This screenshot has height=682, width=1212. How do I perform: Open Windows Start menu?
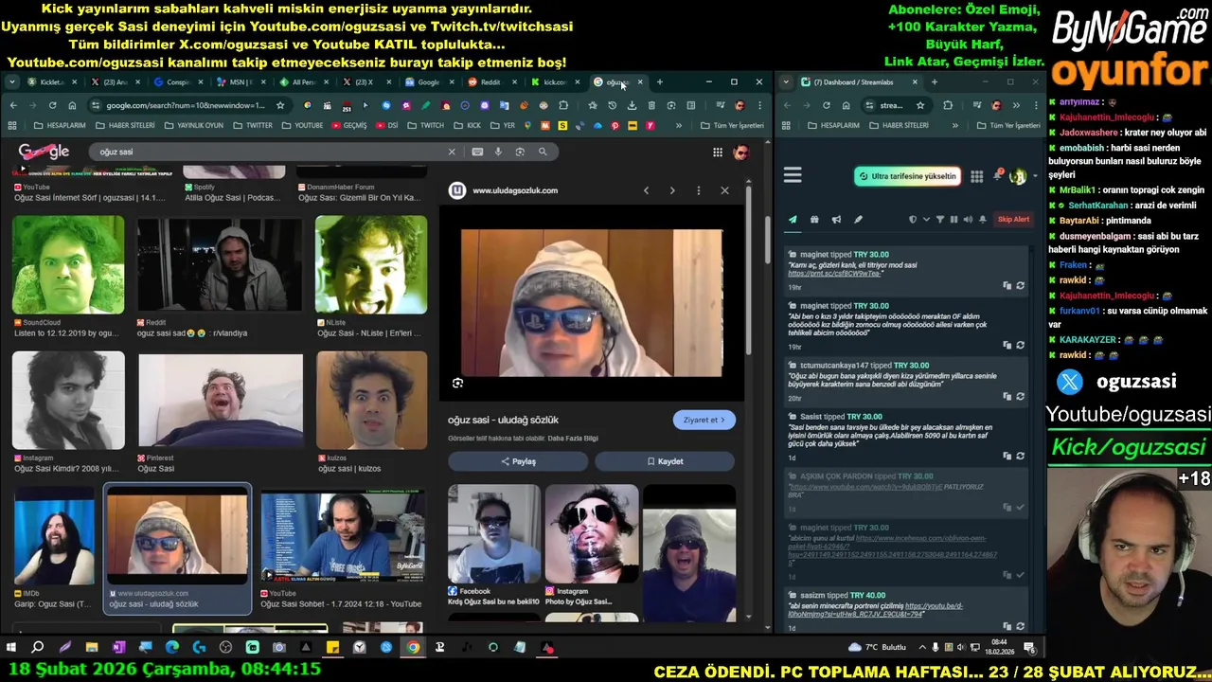(x=11, y=648)
